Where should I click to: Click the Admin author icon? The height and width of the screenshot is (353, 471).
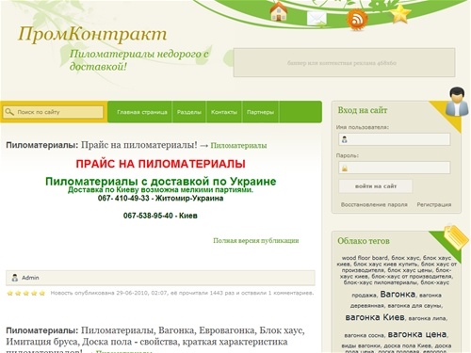tap(15, 278)
